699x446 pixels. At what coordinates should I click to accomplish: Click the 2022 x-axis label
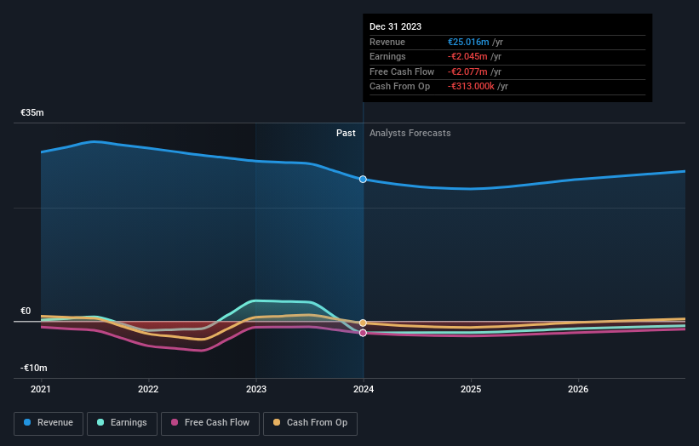click(148, 389)
